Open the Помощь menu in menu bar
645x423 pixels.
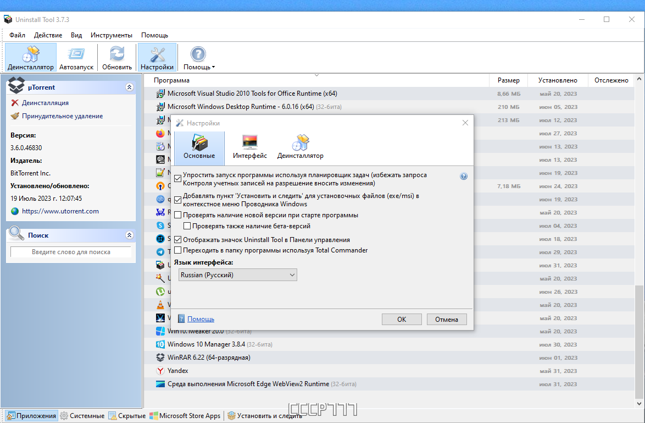pos(155,35)
